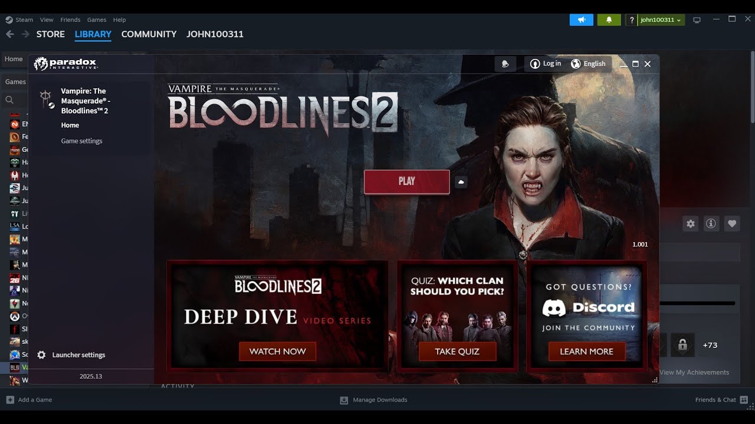Click Manage Downloads link
This screenshot has height=424, width=755.
(x=380, y=400)
